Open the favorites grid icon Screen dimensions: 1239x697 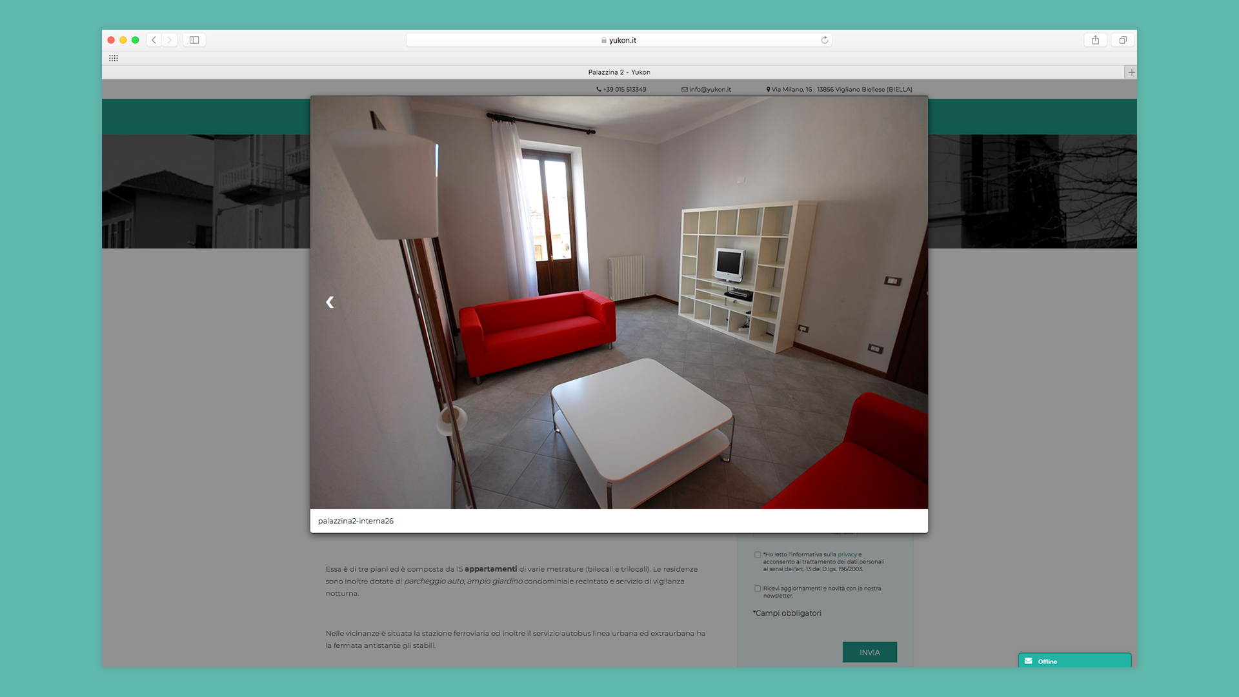pyautogui.click(x=114, y=58)
